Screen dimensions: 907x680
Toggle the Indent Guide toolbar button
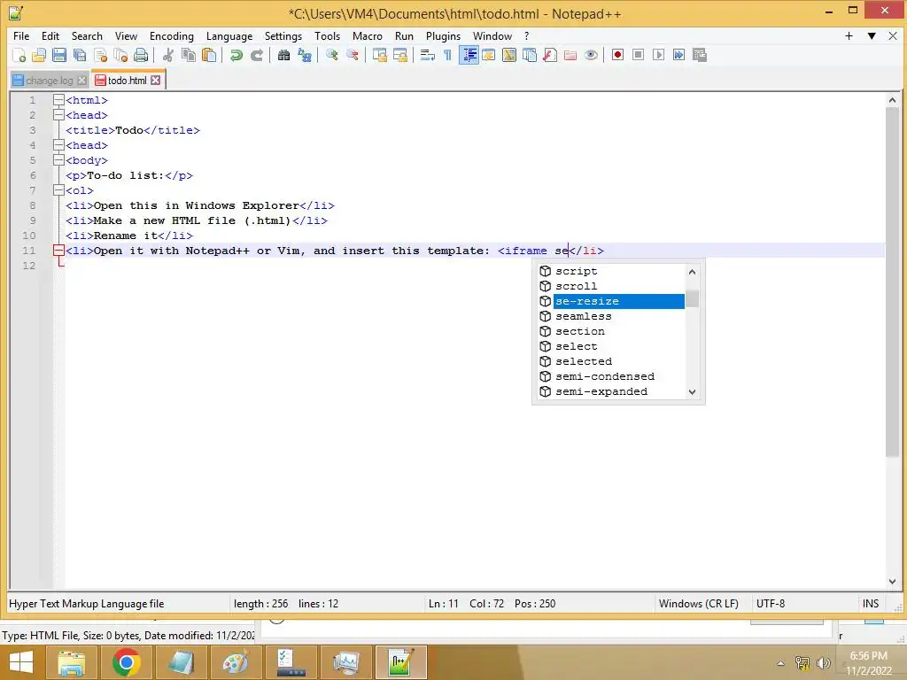[469, 56]
